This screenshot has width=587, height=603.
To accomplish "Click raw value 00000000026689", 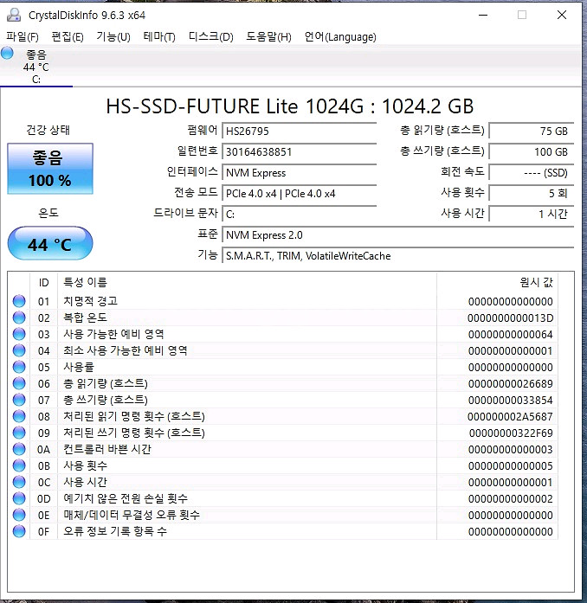I will pyautogui.click(x=511, y=384).
